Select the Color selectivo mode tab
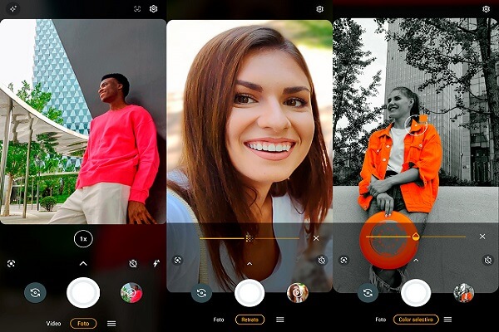499x332 pixels. [417, 320]
